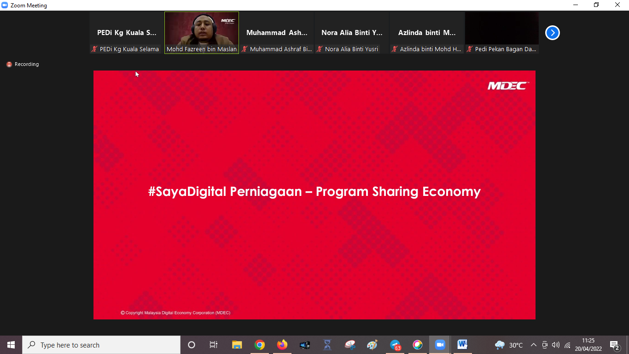This screenshot has height=354, width=629.
Task: Open the weather widget showing 30°C
Action: tap(509, 345)
